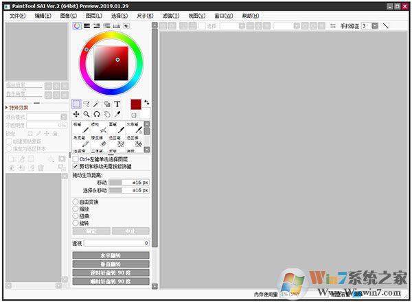Screen dimensions: 412x302
Task: Select the Magic Wand tool
Action: [97, 104]
